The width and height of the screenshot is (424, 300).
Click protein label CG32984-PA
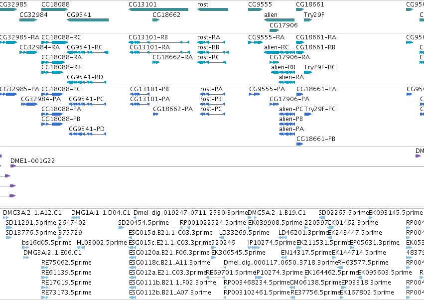coord(41,99)
